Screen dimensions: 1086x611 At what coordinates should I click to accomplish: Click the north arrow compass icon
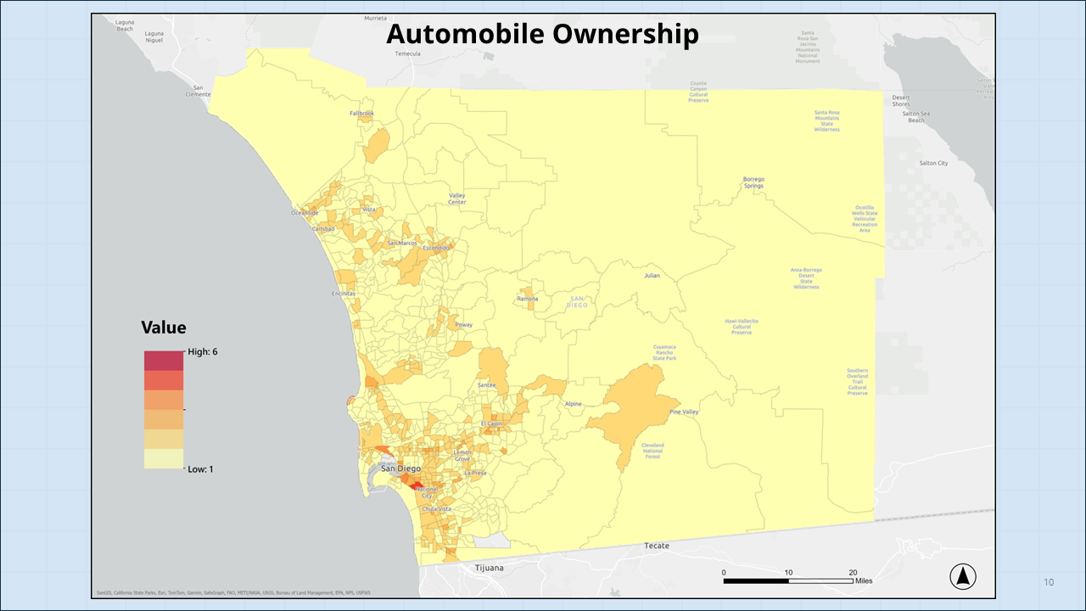coord(963,577)
